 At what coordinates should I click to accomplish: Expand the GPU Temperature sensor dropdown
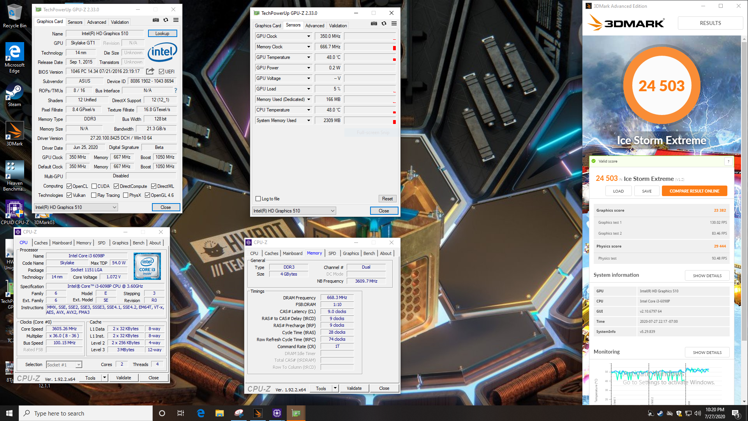pyautogui.click(x=309, y=57)
